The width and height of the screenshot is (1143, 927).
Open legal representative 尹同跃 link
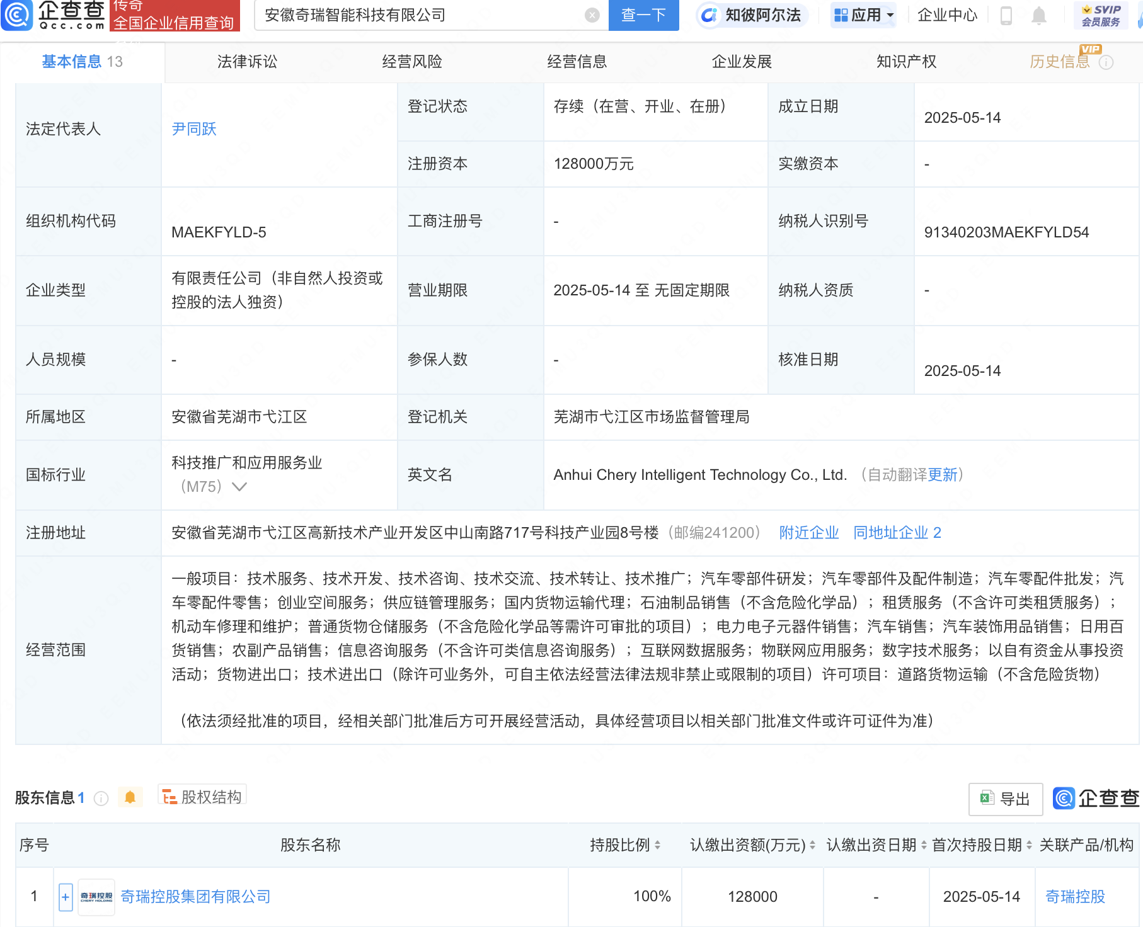click(x=194, y=129)
